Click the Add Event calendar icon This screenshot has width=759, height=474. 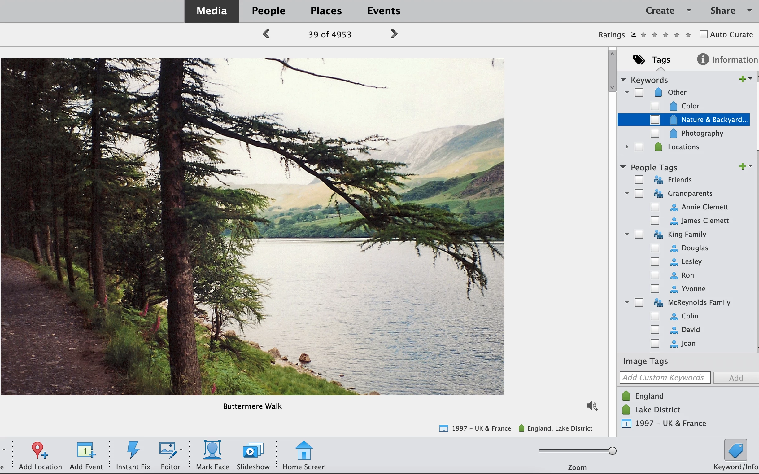tap(85, 450)
